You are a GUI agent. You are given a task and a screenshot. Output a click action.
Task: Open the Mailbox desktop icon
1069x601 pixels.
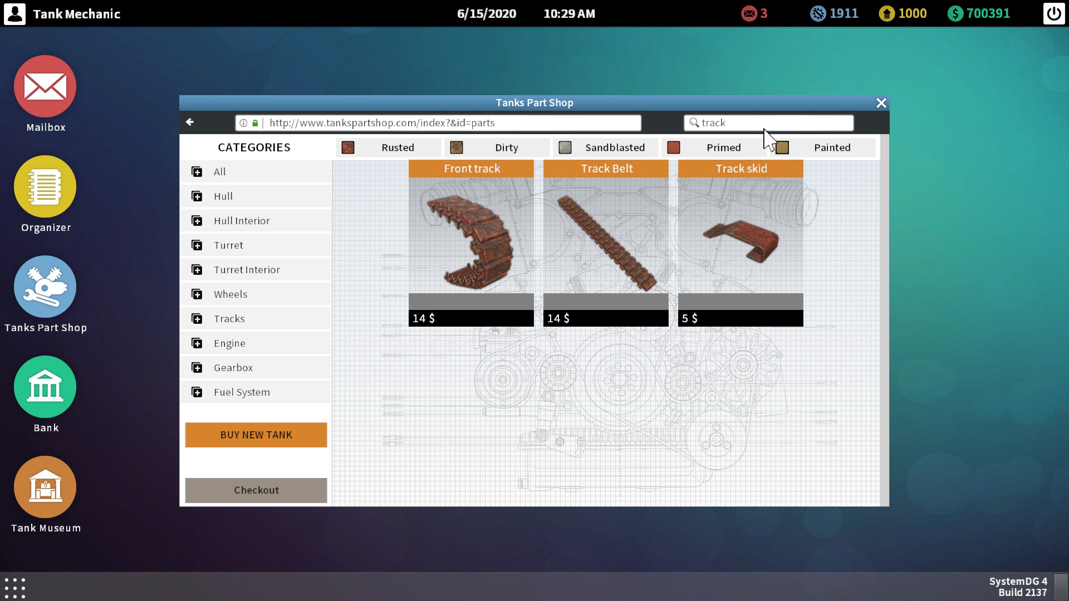click(x=45, y=87)
